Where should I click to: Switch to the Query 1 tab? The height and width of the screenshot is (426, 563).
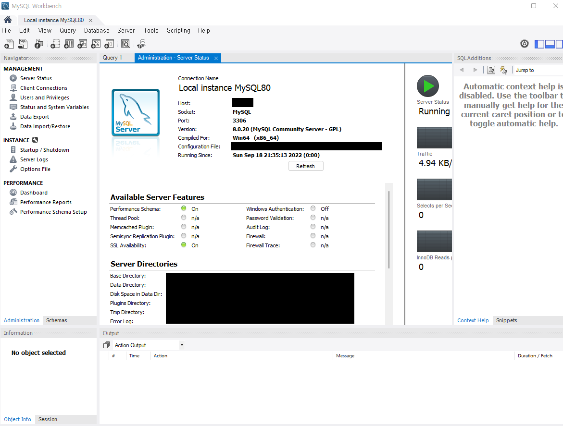(113, 58)
